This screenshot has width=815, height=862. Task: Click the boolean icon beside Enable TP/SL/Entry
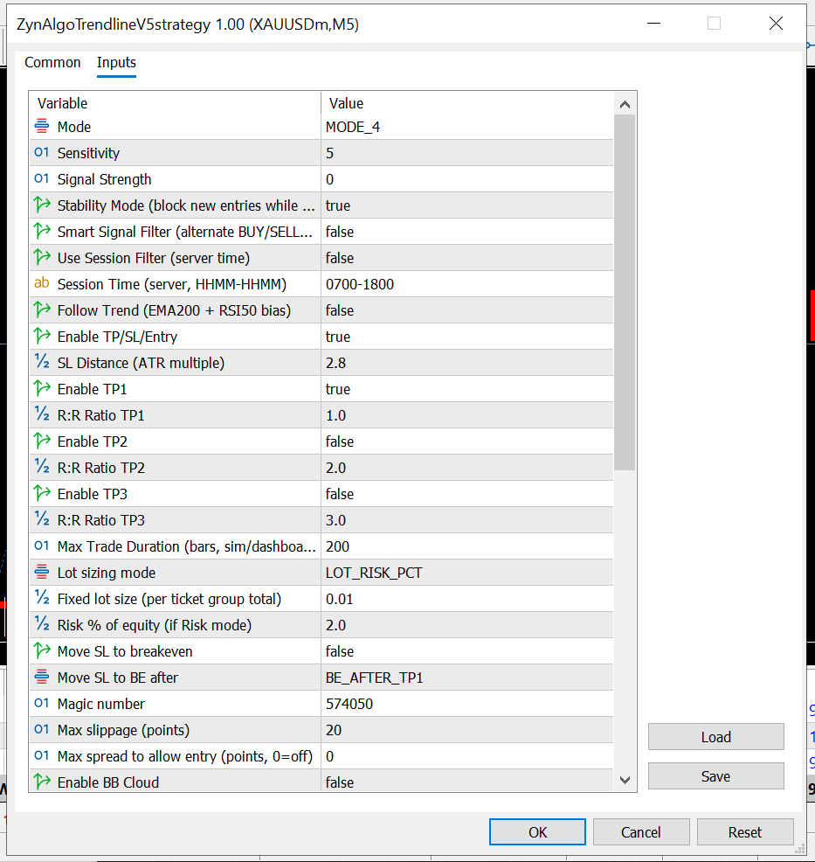pyautogui.click(x=42, y=336)
